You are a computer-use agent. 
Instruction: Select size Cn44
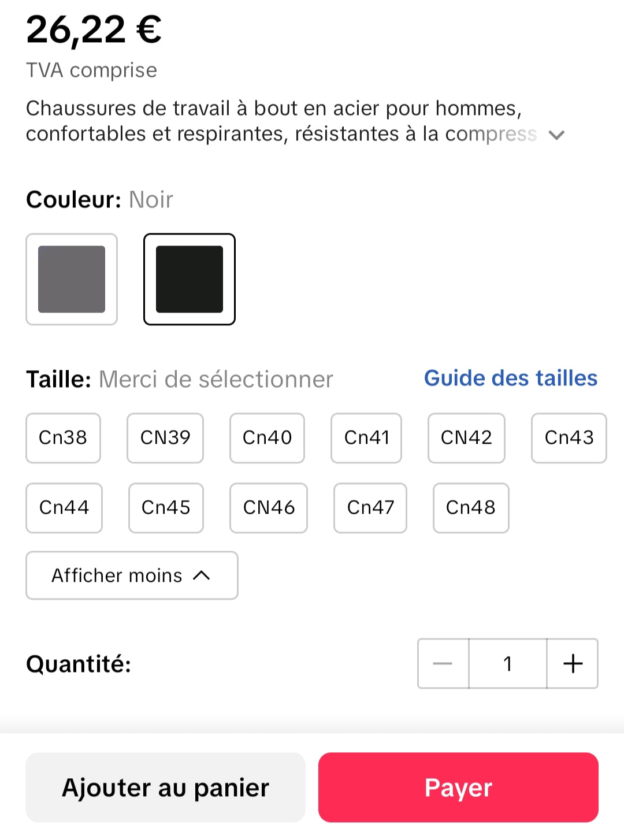click(x=64, y=508)
